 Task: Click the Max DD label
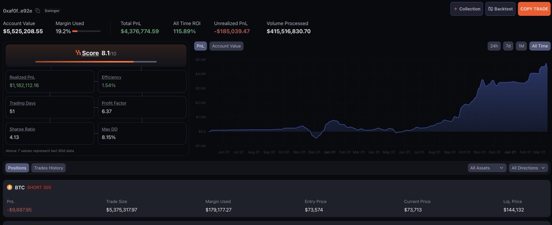click(110, 129)
